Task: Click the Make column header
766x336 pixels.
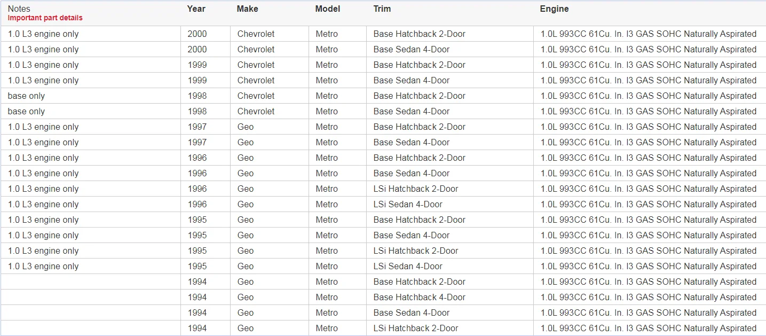Action: [x=247, y=9]
